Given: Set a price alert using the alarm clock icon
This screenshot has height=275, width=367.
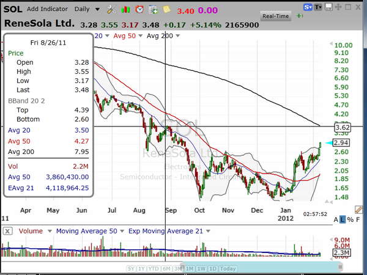Looking at the screenshot, I should tap(139, 9).
